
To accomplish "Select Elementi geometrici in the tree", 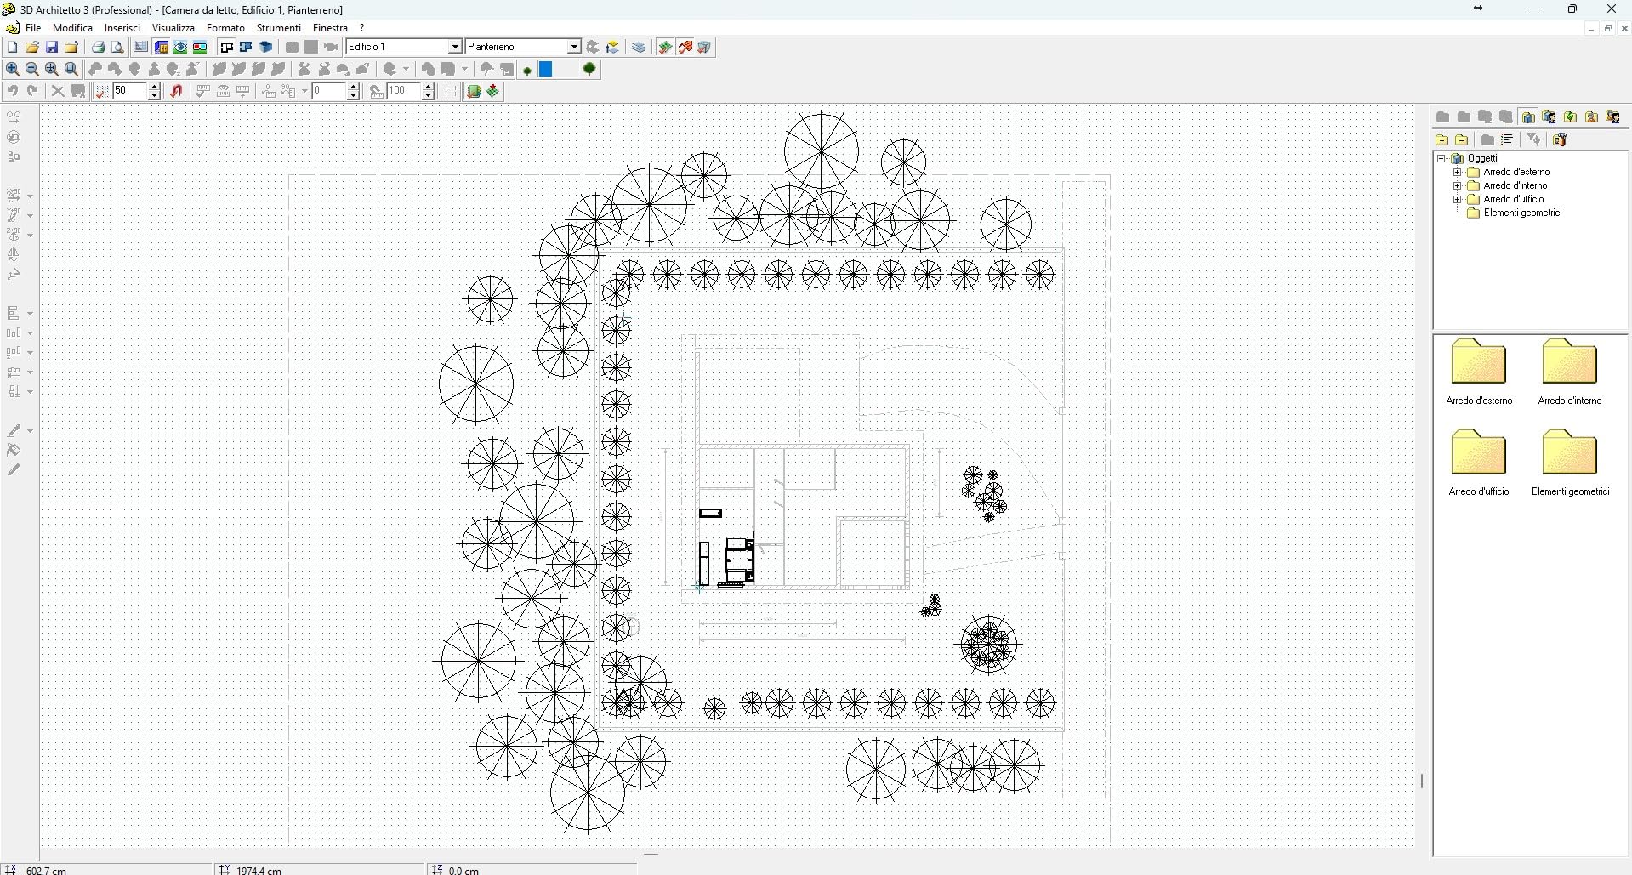I will coord(1522,213).
